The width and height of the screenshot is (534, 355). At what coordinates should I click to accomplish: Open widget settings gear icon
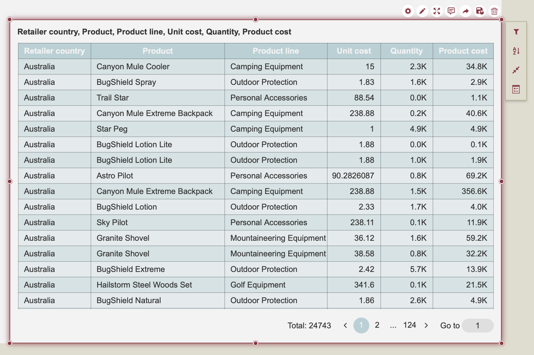[408, 11]
